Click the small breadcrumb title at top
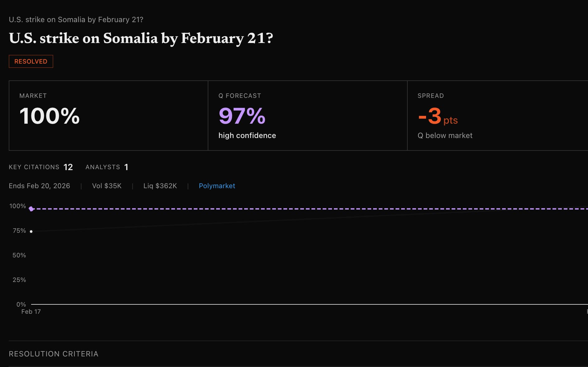 point(76,20)
